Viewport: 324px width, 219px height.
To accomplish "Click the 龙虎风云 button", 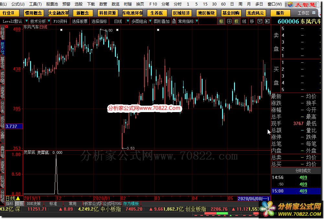I will [x=255, y=13].
